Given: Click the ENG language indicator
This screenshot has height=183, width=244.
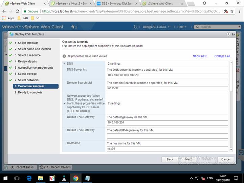Looking at the screenshot, I should click(210, 178).
